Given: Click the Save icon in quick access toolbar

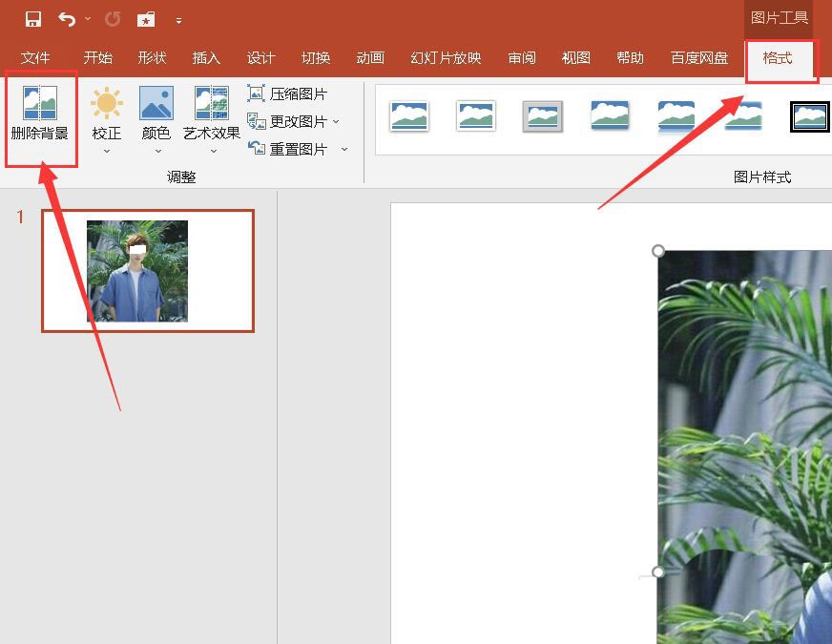Looking at the screenshot, I should (32, 17).
